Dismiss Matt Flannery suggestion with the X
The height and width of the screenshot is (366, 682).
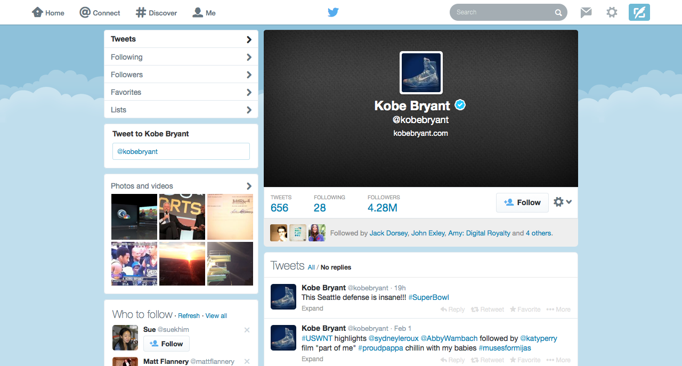(247, 361)
